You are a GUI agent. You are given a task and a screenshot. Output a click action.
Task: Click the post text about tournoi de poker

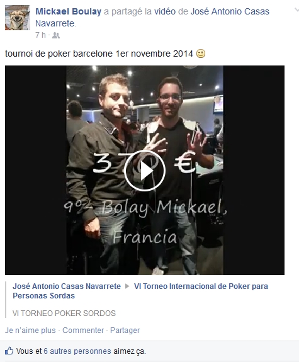coord(99,54)
